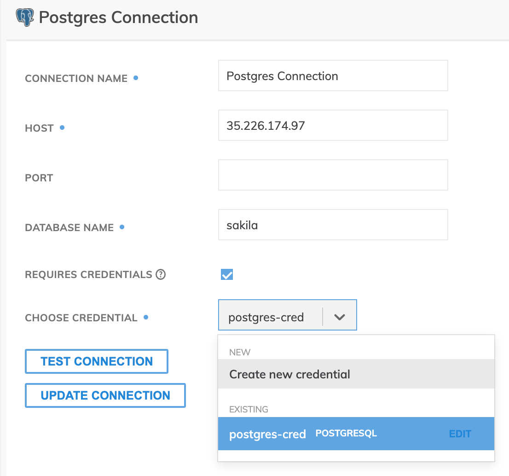Select the Create new credential option

(290, 374)
